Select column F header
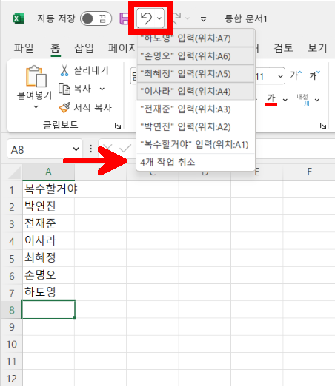 [x=309, y=172]
